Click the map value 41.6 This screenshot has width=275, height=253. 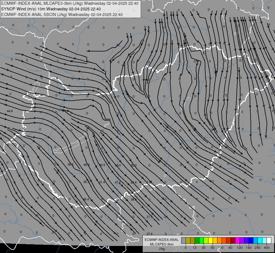[118, 183]
